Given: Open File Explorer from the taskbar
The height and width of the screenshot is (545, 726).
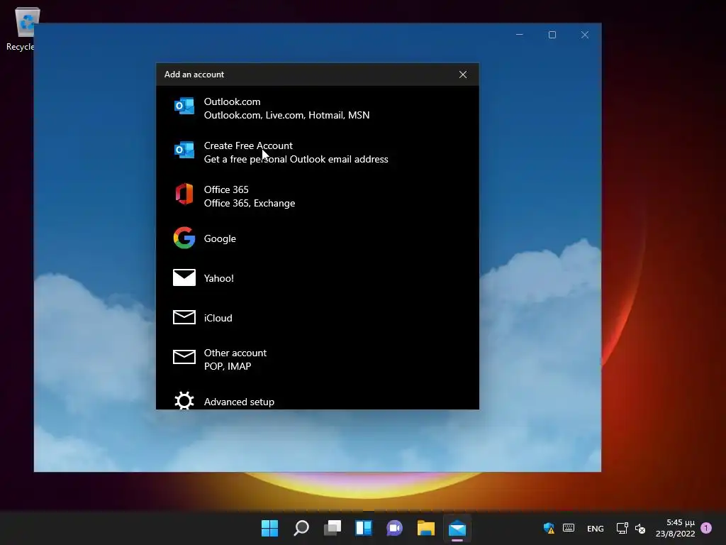Looking at the screenshot, I should point(426,528).
